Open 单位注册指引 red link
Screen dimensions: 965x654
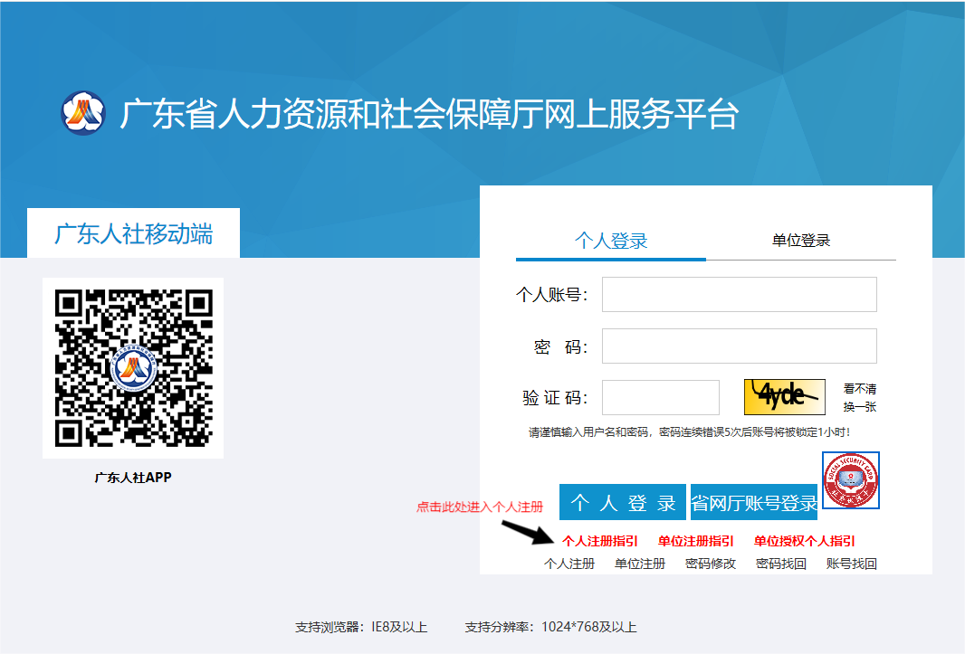(x=695, y=541)
